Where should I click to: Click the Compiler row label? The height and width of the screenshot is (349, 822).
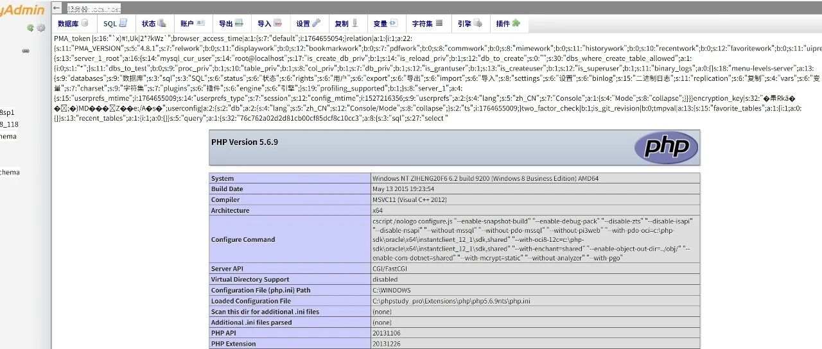tap(225, 200)
